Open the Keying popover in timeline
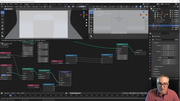The image size is (180, 101). tap(13, 93)
